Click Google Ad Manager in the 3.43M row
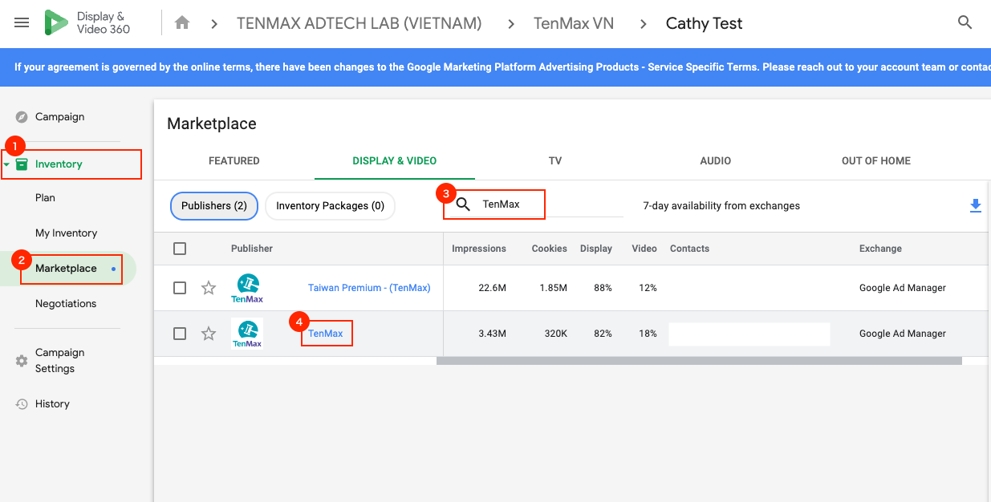Viewport: 991px width, 502px height. pyautogui.click(x=903, y=334)
